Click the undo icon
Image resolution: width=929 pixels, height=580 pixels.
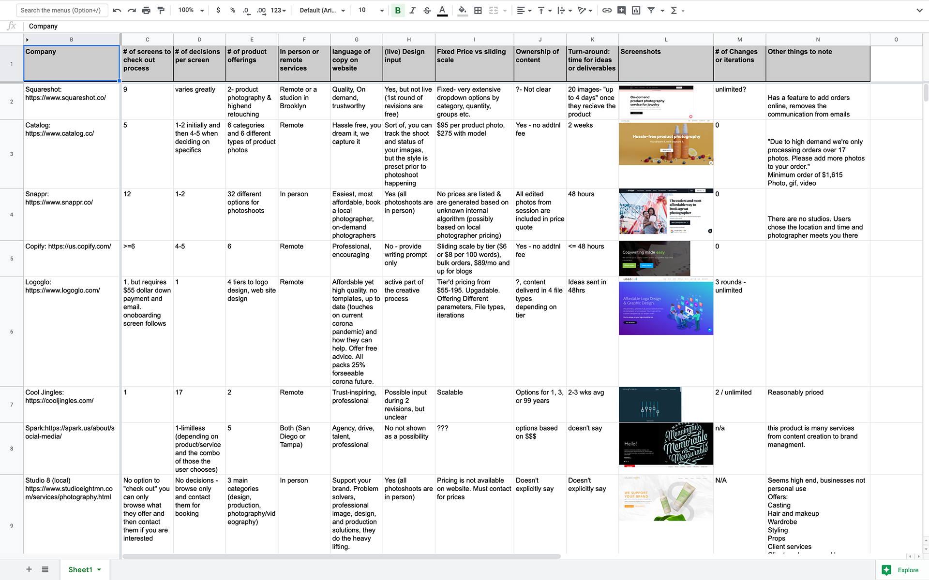point(117,10)
